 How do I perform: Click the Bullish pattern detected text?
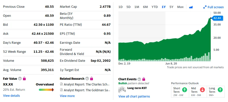134,83
